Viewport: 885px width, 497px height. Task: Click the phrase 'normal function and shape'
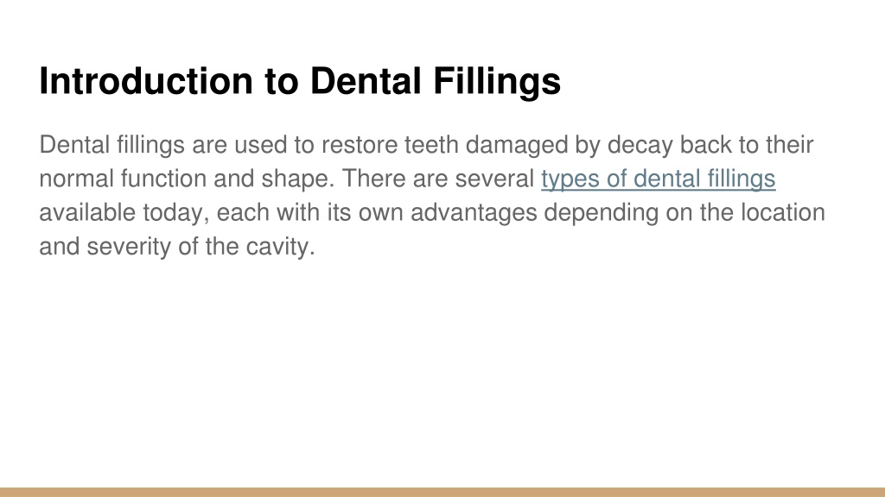[x=187, y=179]
